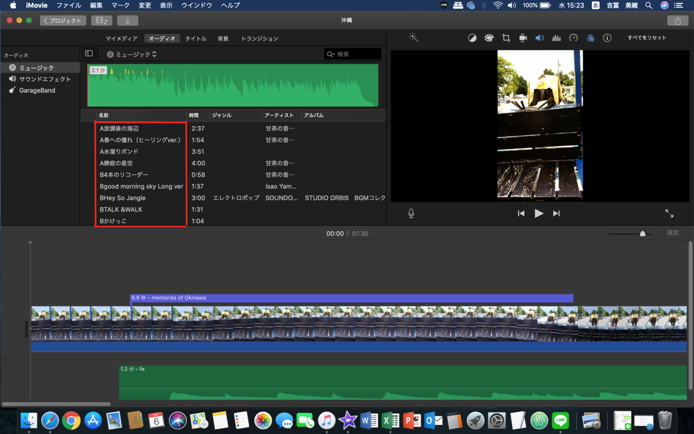Skip to the next clip

point(556,213)
